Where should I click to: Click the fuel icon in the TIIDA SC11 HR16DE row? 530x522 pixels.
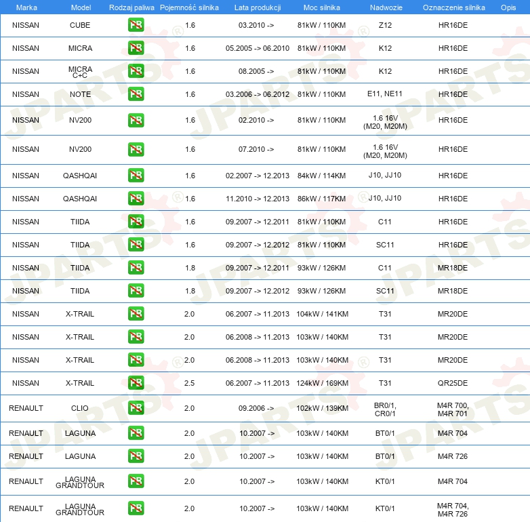click(136, 245)
